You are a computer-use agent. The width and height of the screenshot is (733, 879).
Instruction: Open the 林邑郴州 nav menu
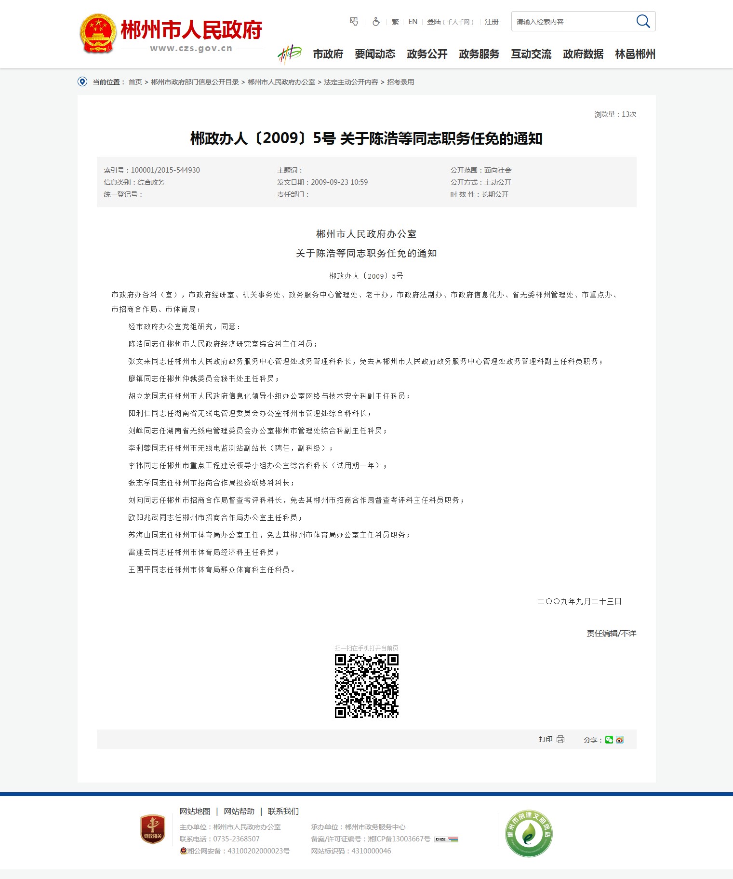coord(635,54)
